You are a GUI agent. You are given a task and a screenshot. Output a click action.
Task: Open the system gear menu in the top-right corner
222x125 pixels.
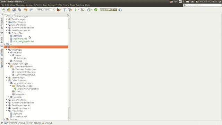pos(220,2)
